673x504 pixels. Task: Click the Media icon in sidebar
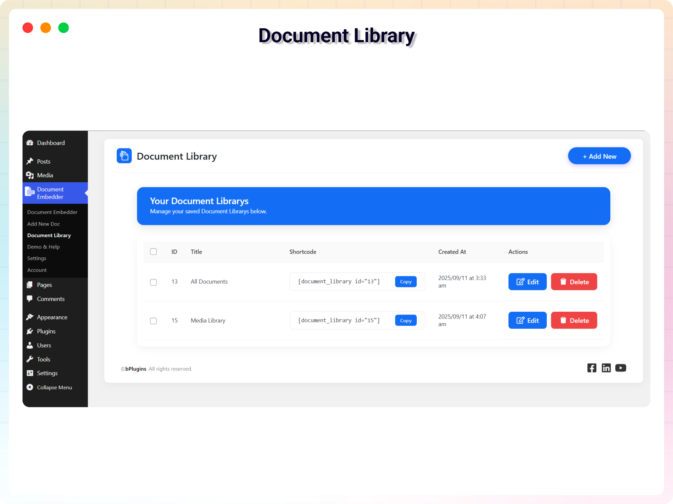[30, 175]
